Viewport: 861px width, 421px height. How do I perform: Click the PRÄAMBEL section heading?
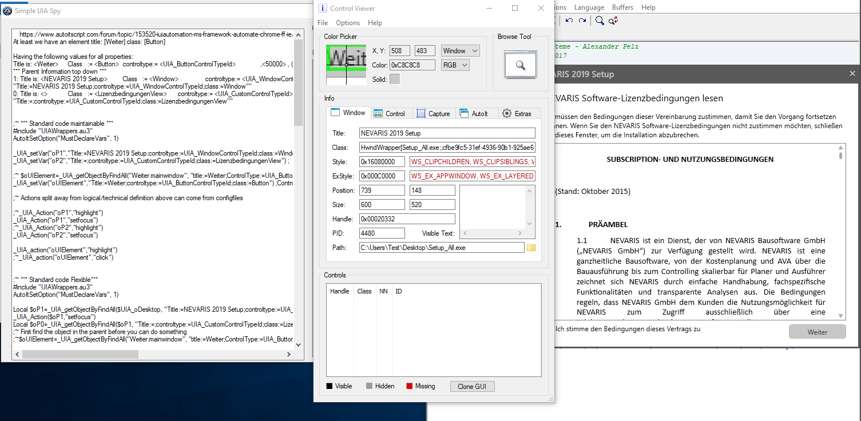click(608, 225)
